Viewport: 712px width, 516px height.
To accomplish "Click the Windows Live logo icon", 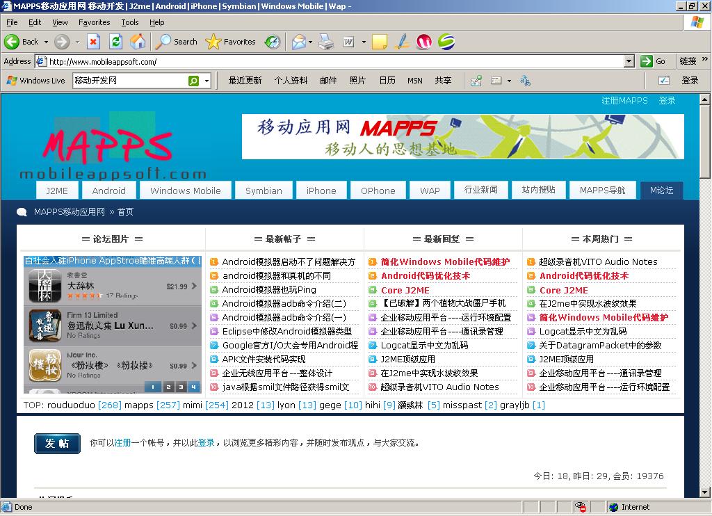I will point(12,81).
